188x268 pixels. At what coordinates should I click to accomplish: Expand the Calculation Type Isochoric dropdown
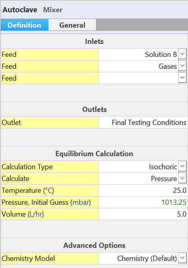[x=182, y=166]
